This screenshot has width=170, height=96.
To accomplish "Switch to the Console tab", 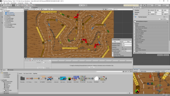I will (11, 70).
